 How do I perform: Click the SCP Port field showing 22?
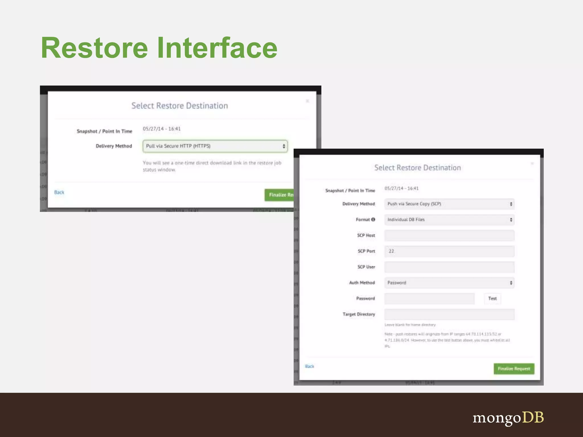pyautogui.click(x=449, y=251)
